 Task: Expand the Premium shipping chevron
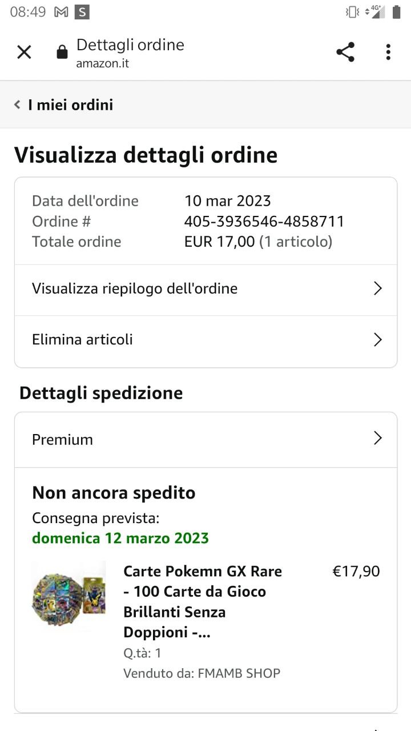(x=377, y=438)
